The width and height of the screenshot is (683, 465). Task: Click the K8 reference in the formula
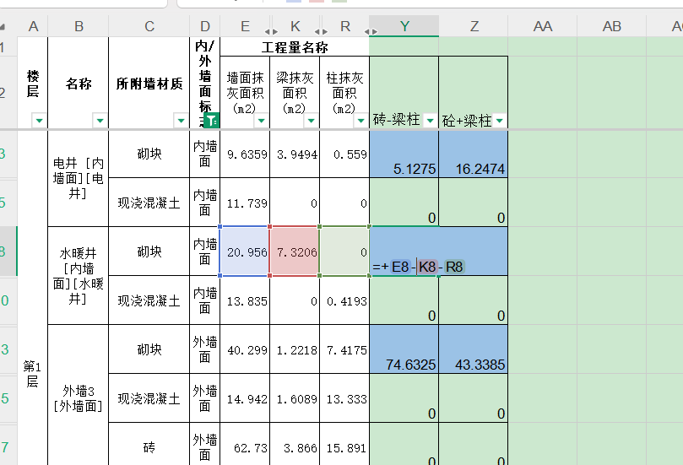[427, 267]
